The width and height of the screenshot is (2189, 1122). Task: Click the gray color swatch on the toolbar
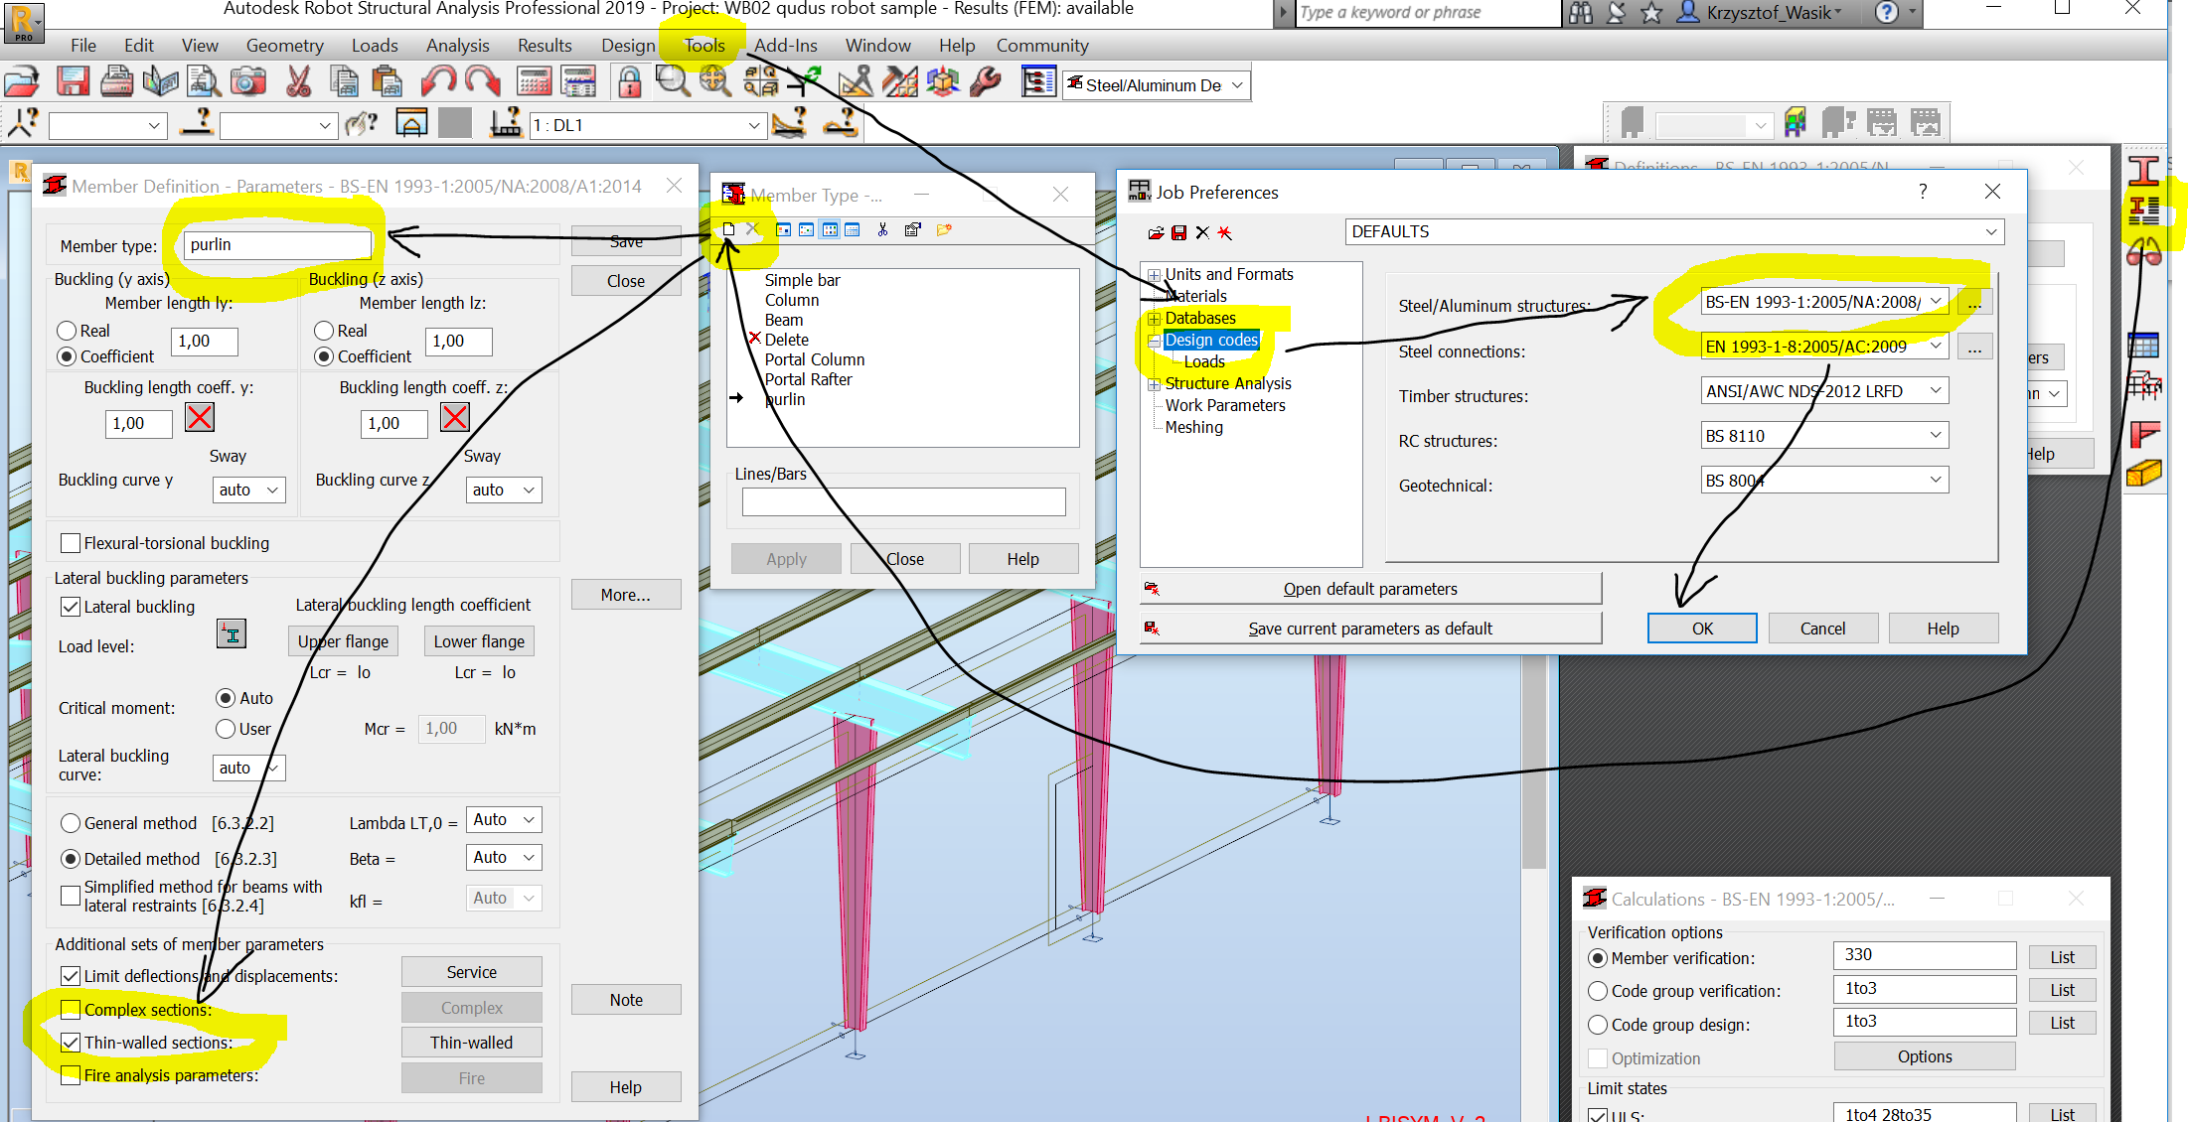click(454, 122)
